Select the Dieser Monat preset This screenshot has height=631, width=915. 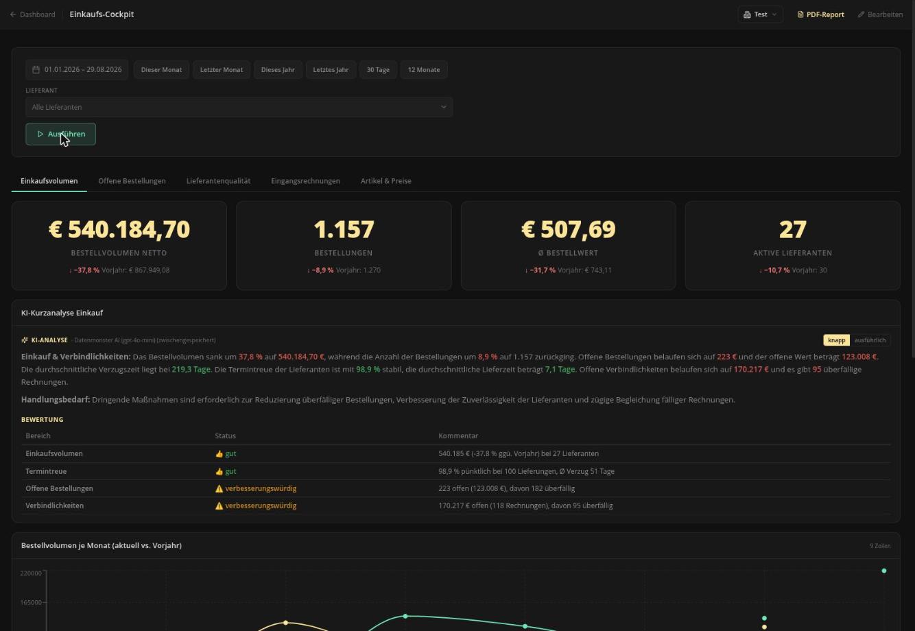pyautogui.click(x=161, y=70)
